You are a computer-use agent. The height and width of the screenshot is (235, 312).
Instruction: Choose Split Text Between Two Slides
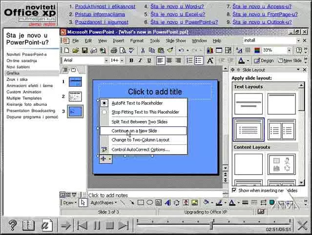[143, 122]
